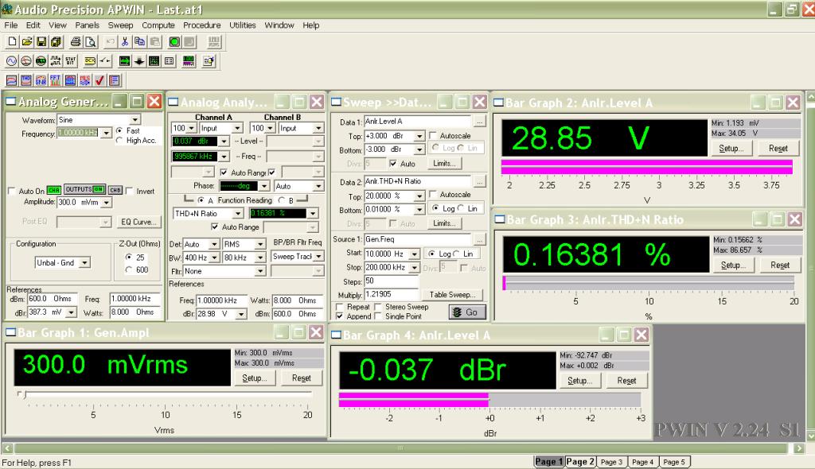The image size is (815, 469).
Task: Open the Sweep menu
Action: point(120,25)
